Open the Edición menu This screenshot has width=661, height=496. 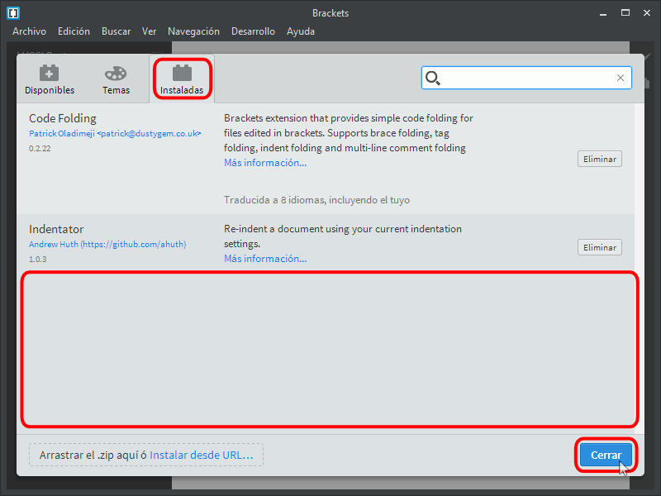point(74,31)
